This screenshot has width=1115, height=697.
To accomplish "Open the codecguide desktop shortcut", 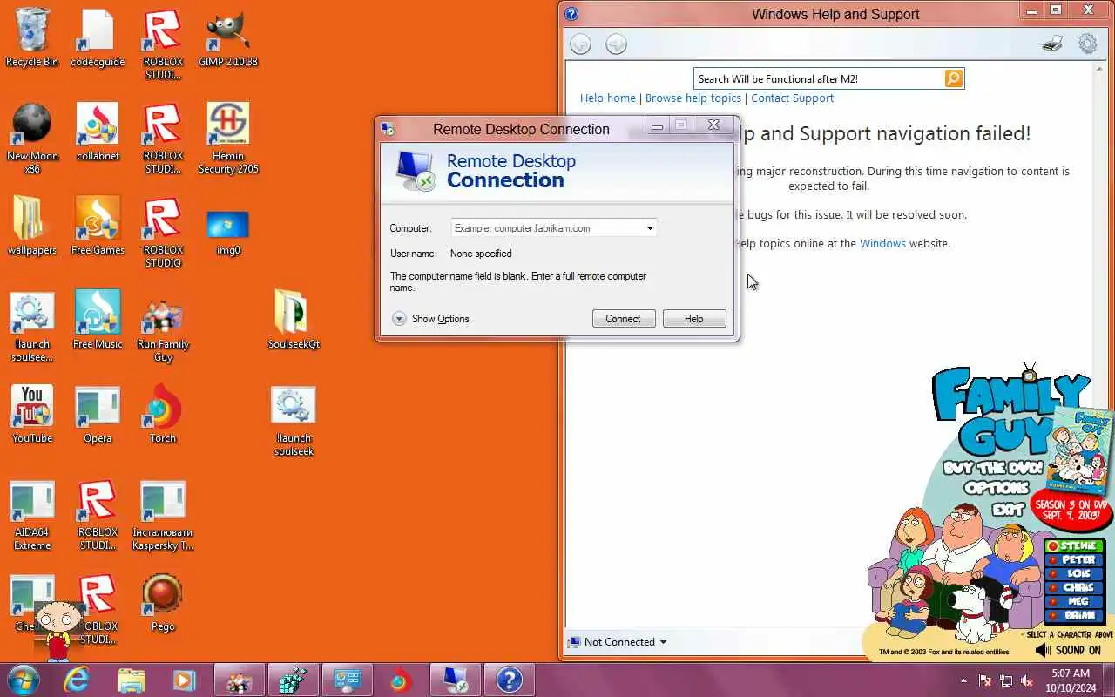I will click(x=98, y=38).
